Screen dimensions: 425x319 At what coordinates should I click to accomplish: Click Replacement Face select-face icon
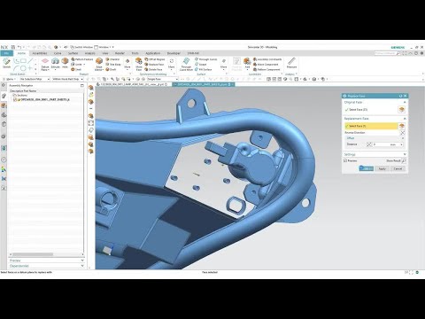(402, 126)
